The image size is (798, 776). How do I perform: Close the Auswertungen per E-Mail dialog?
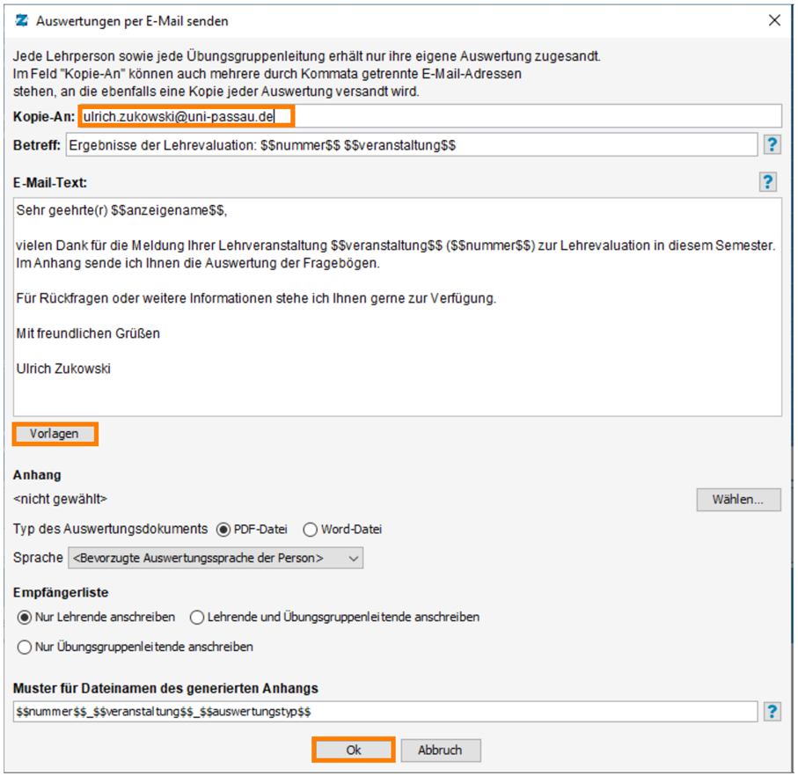774,20
